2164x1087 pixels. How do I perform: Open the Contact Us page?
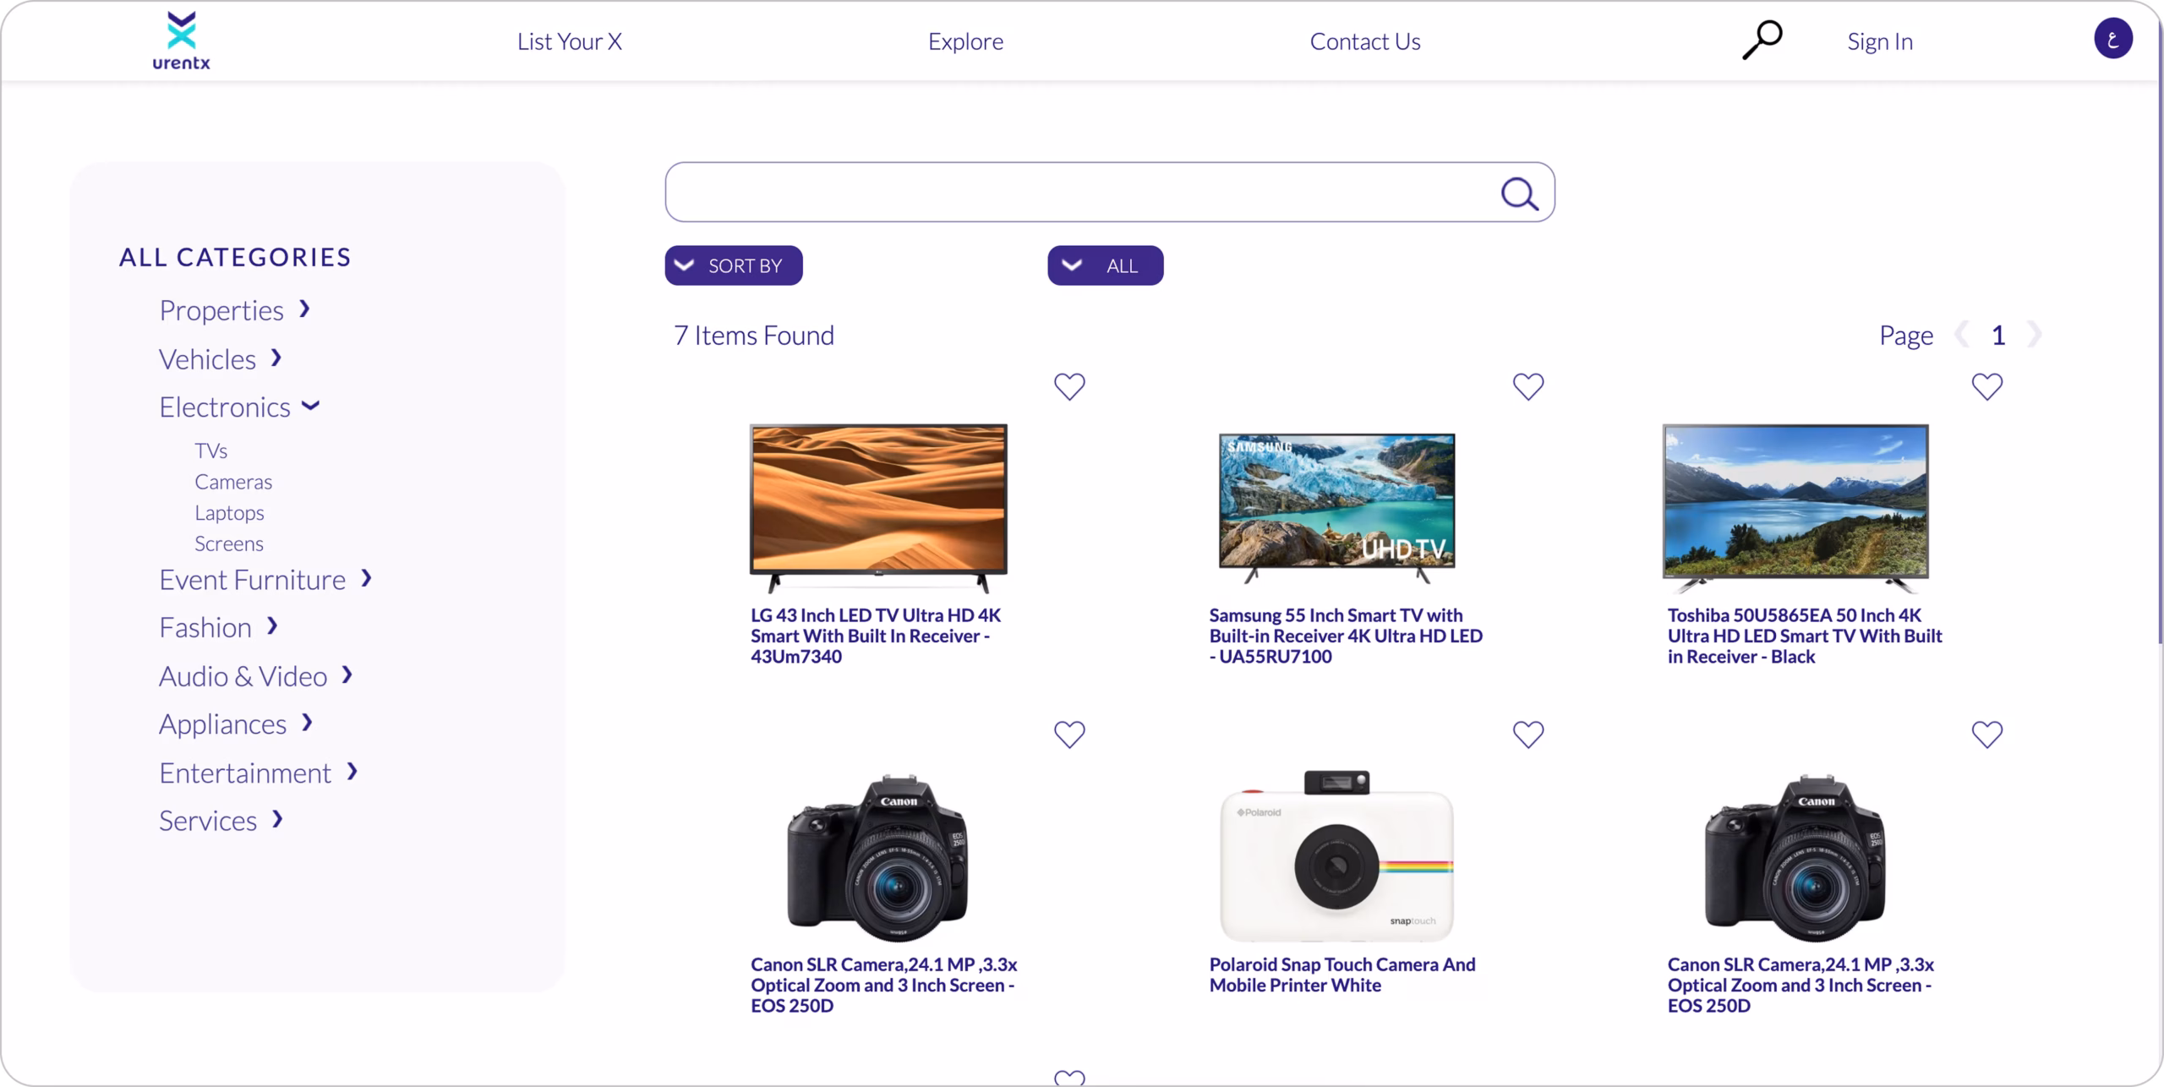(x=1364, y=41)
